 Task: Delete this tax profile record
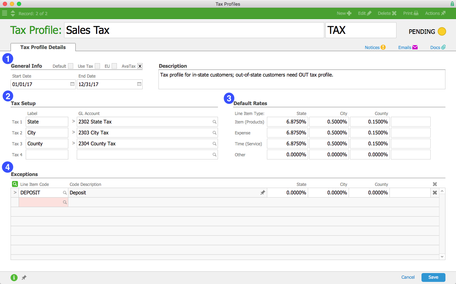coord(387,13)
